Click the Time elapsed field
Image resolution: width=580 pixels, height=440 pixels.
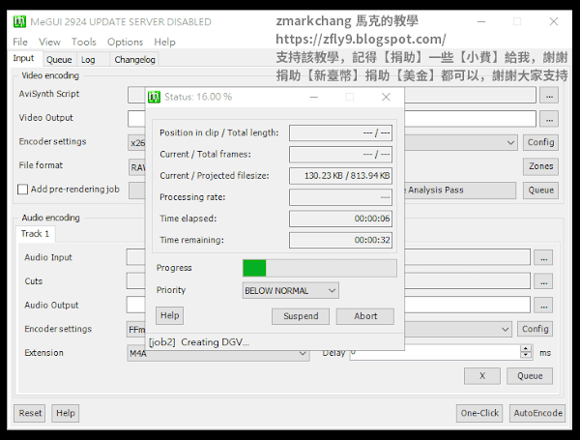click(x=340, y=219)
